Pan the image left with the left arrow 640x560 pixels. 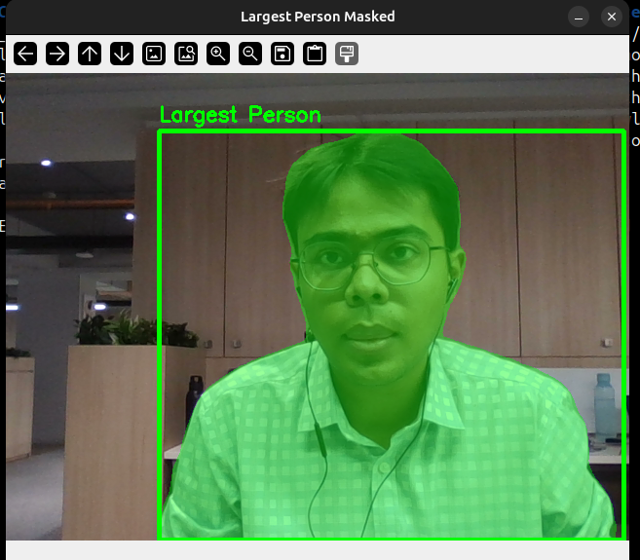point(25,54)
